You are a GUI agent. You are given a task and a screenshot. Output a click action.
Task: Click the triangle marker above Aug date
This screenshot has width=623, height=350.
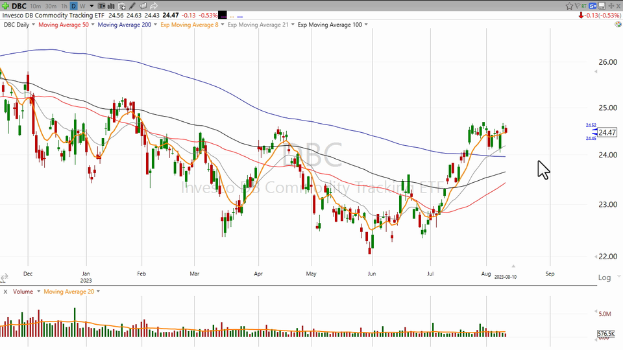[513, 266]
